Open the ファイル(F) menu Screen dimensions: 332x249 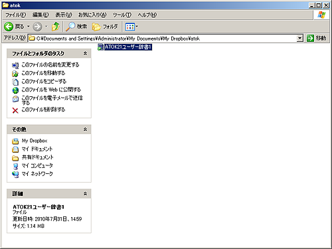(x=16, y=15)
